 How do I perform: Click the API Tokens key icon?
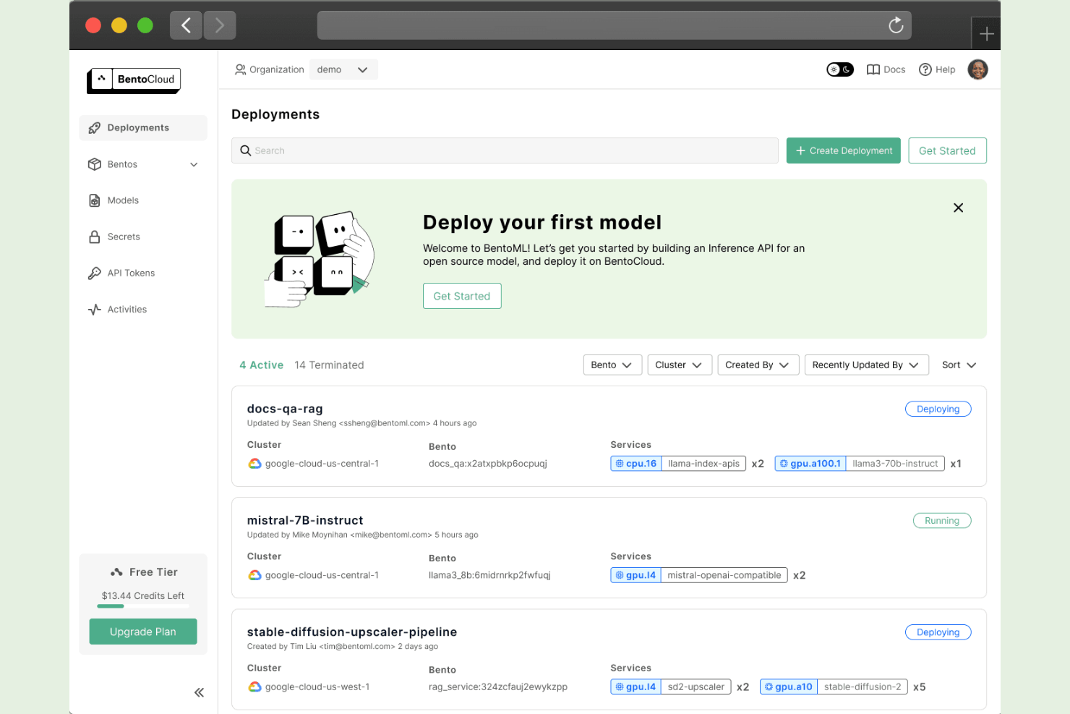(94, 273)
